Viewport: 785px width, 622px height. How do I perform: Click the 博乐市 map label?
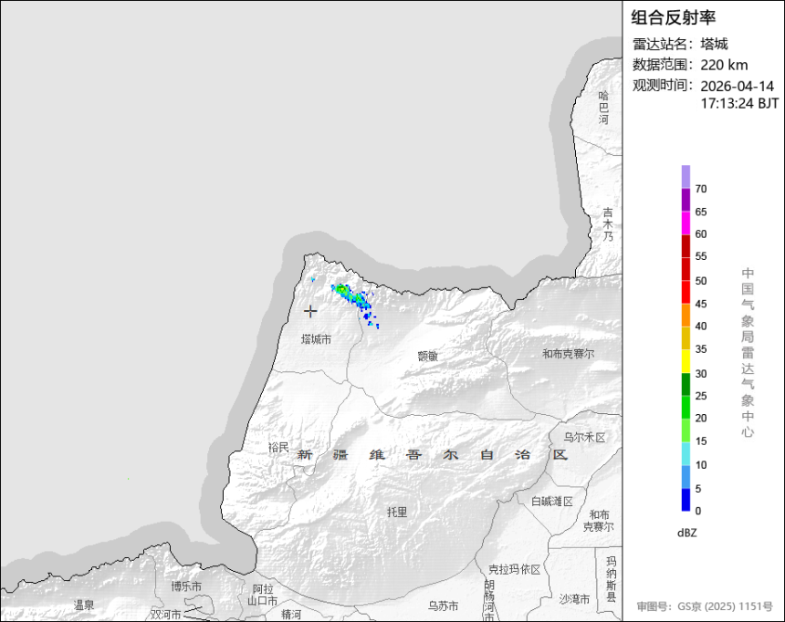tap(186, 586)
